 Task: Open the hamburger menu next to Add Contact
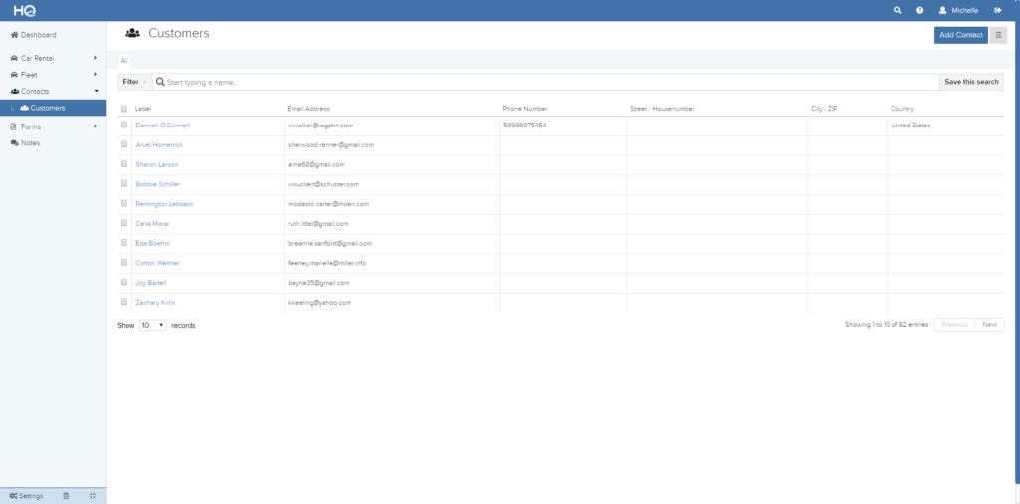998,35
